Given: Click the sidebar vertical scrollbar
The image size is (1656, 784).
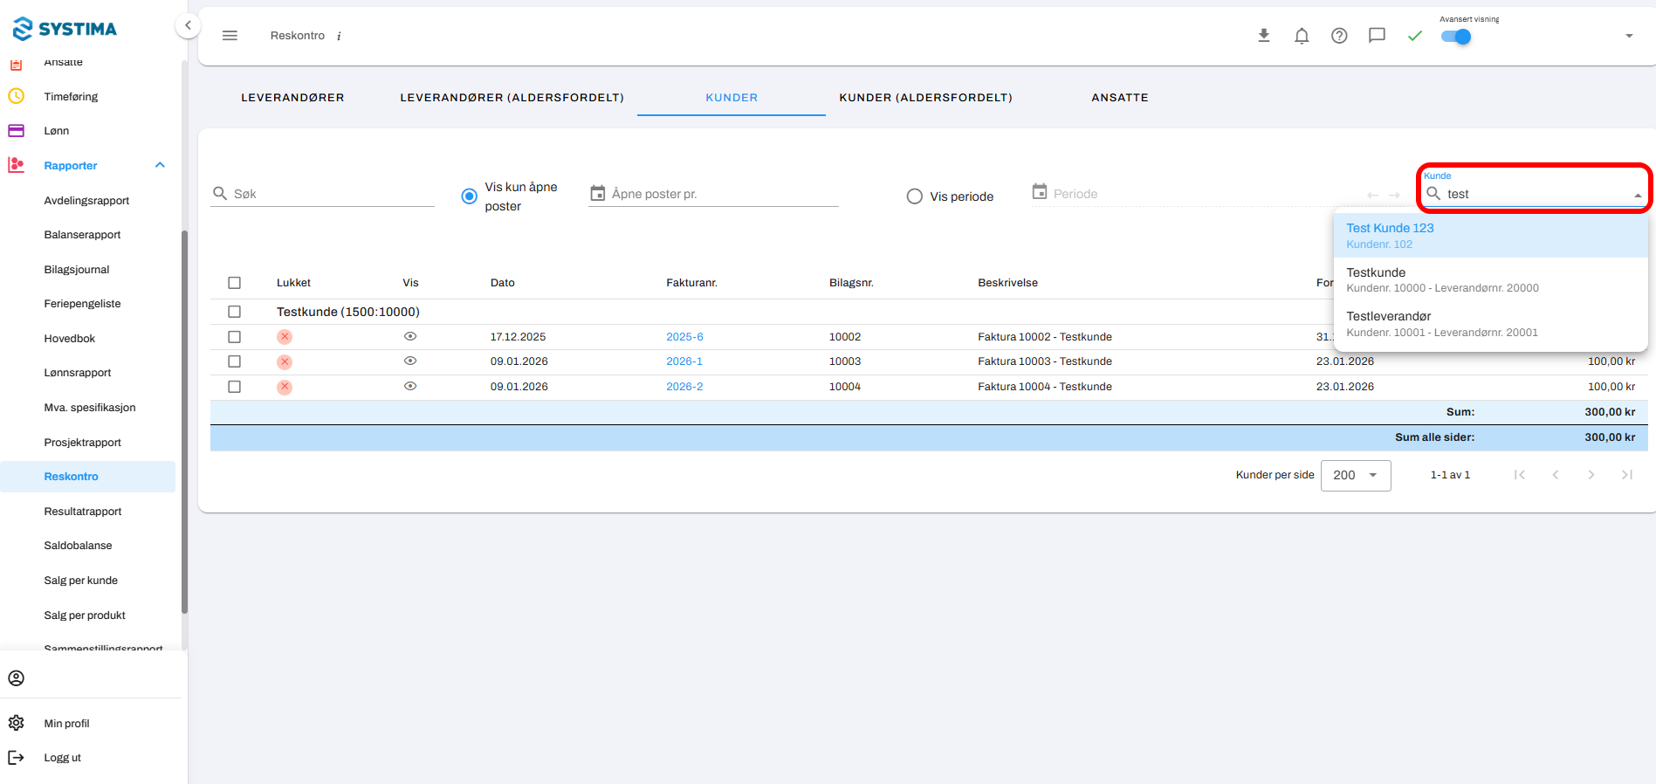Looking at the screenshot, I should [184, 422].
